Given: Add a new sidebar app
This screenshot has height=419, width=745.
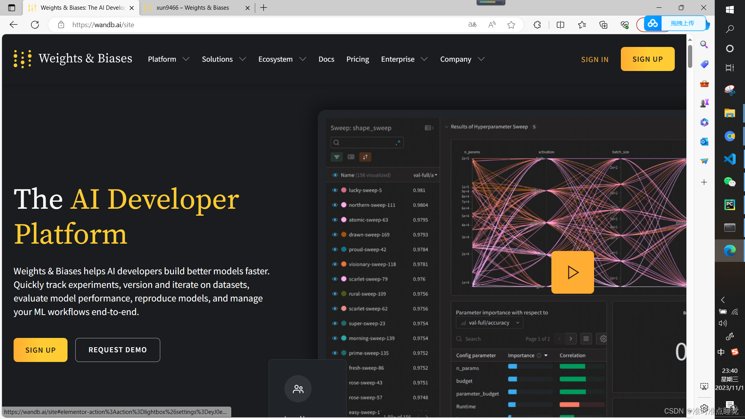Looking at the screenshot, I should [704, 182].
